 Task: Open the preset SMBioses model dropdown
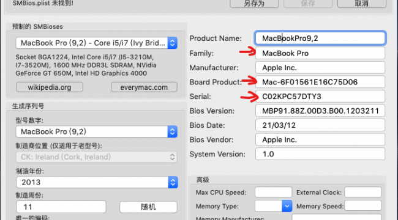click(x=97, y=43)
